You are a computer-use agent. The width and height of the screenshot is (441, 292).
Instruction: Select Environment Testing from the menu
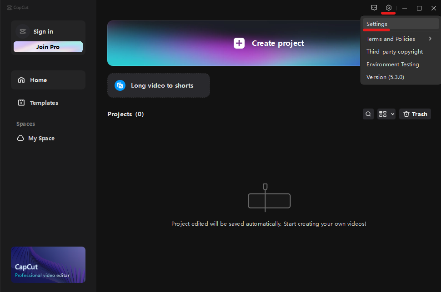coord(401,64)
